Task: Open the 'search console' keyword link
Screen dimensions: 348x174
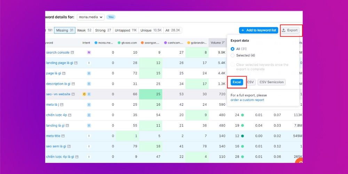Action: 58,53
